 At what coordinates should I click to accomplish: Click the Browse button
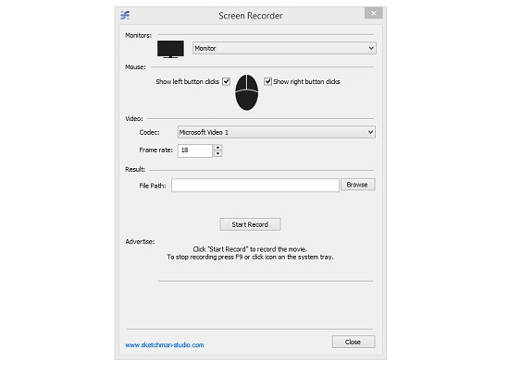tap(358, 185)
